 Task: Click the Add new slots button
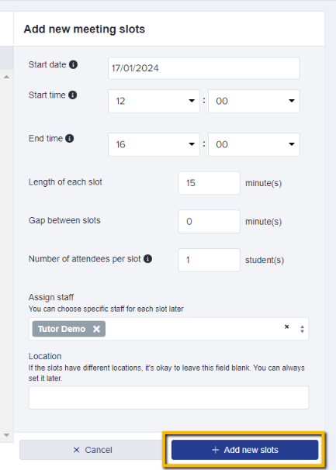244,450
